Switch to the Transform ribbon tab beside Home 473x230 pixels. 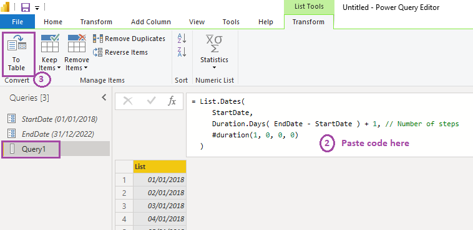(96, 22)
